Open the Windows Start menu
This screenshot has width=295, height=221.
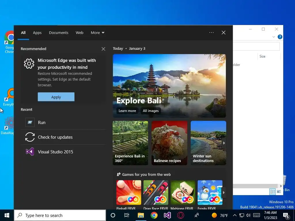[x=7, y=215]
